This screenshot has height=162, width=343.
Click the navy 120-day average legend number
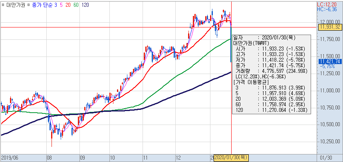(x=85, y=5)
